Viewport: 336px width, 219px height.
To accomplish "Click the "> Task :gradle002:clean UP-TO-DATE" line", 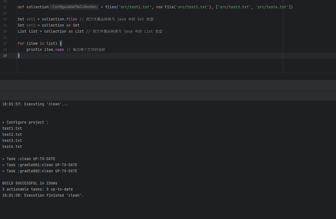I will 40,171.
